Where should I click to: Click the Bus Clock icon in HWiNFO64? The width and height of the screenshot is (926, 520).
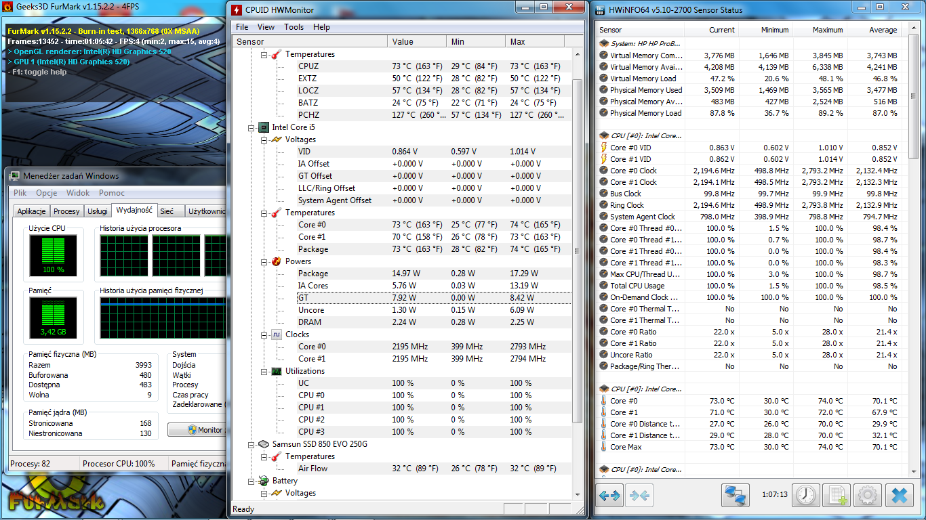click(604, 194)
